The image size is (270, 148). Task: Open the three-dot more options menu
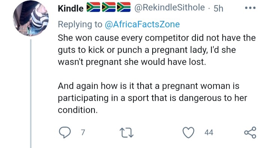(250, 8)
